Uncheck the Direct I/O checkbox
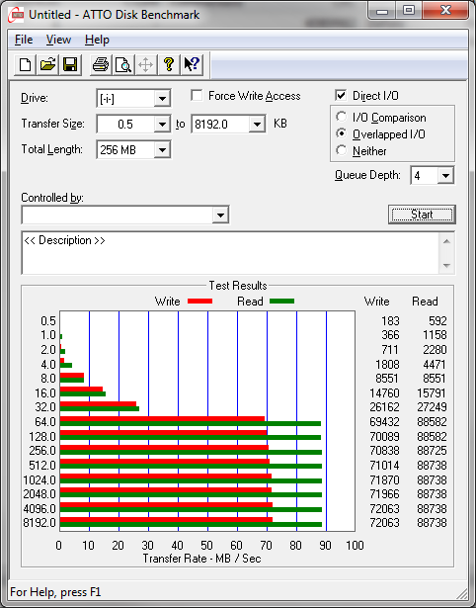Viewport: 476px width, 608px height. click(341, 95)
